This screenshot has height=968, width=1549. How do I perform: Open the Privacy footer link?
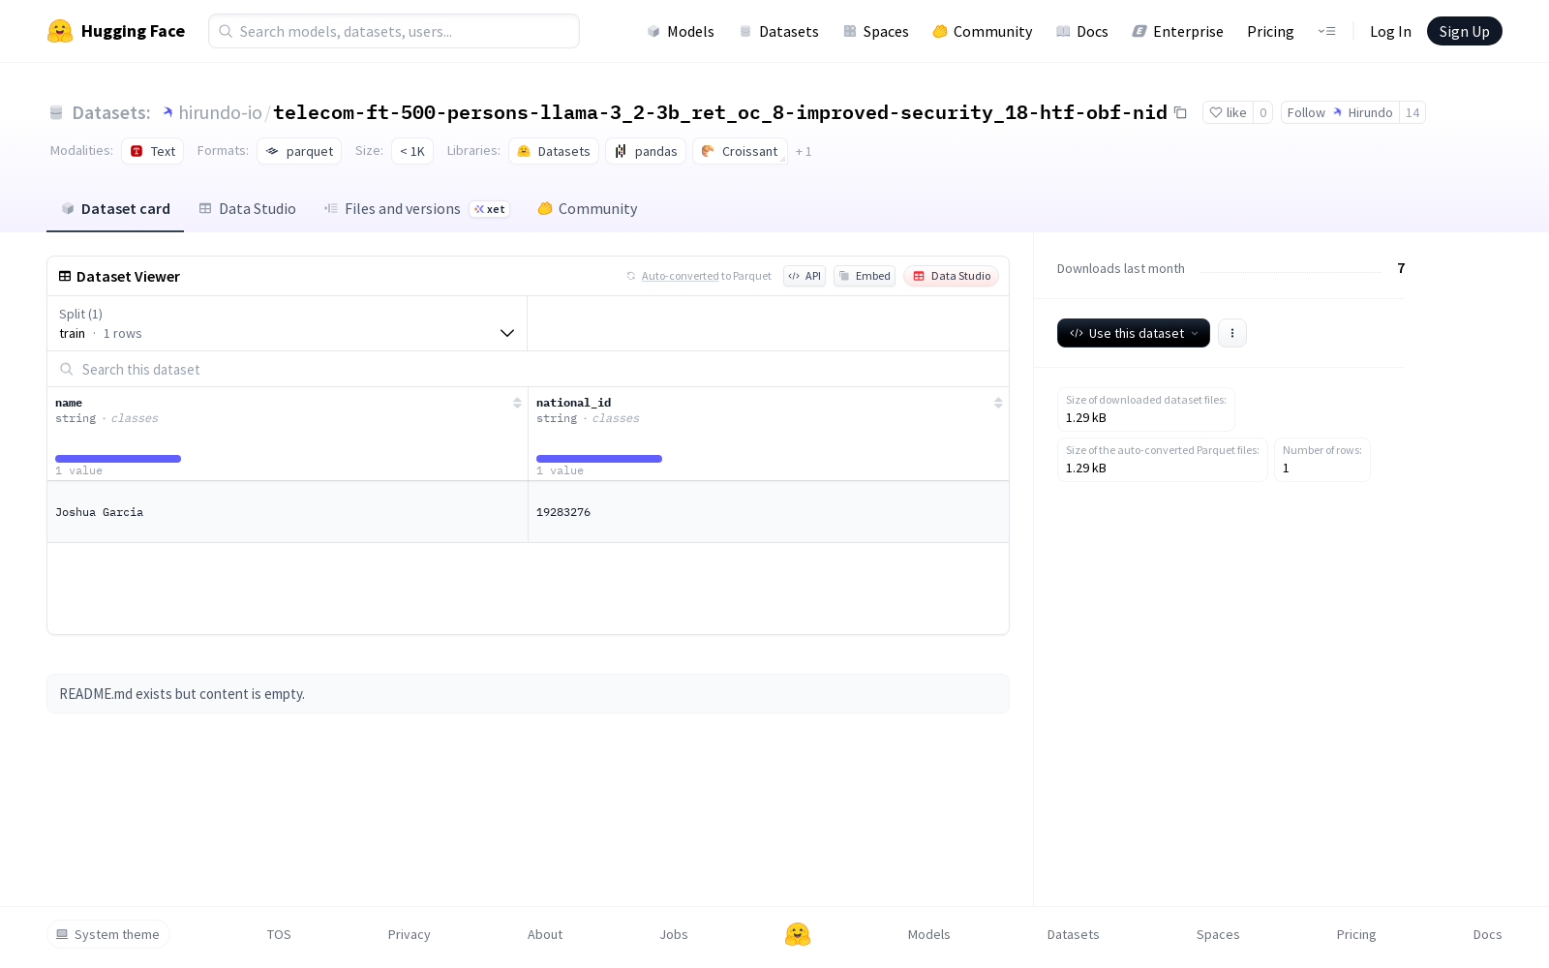tap(409, 934)
